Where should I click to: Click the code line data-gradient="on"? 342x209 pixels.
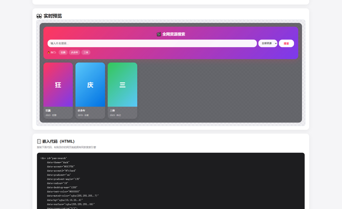click(x=59, y=175)
